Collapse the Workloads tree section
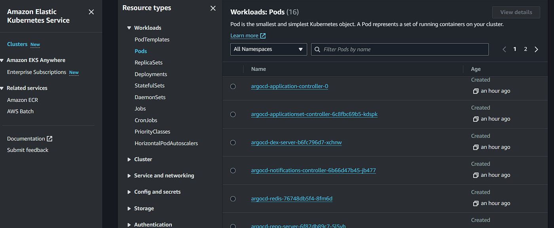The height and width of the screenshot is (228, 554). (x=129, y=28)
